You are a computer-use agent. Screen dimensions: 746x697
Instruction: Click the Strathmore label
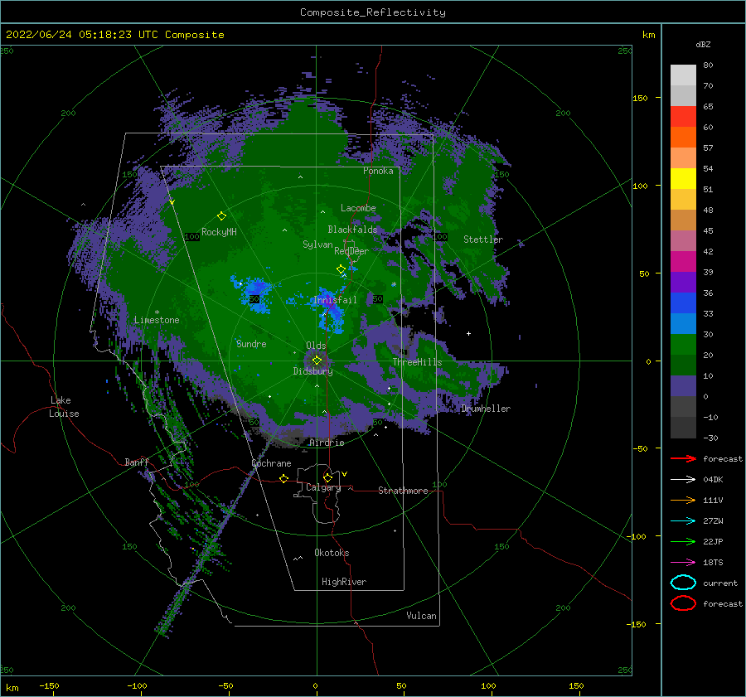pyautogui.click(x=403, y=491)
